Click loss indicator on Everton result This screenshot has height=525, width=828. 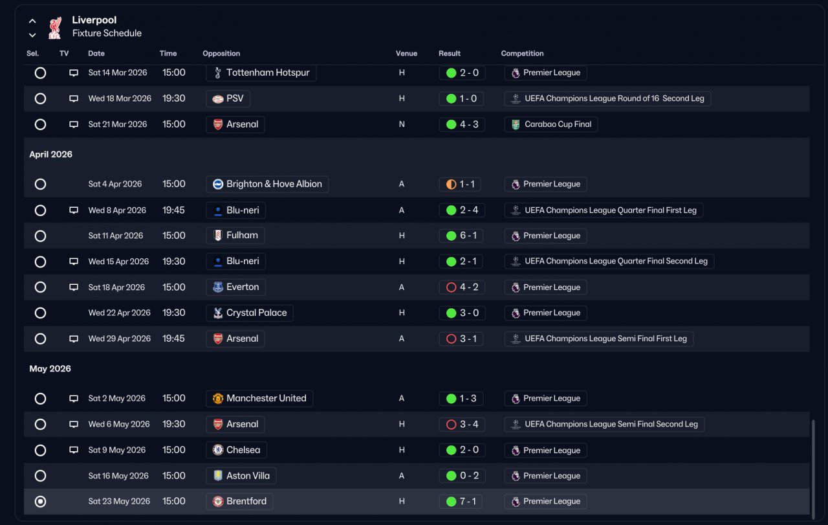tap(451, 287)
